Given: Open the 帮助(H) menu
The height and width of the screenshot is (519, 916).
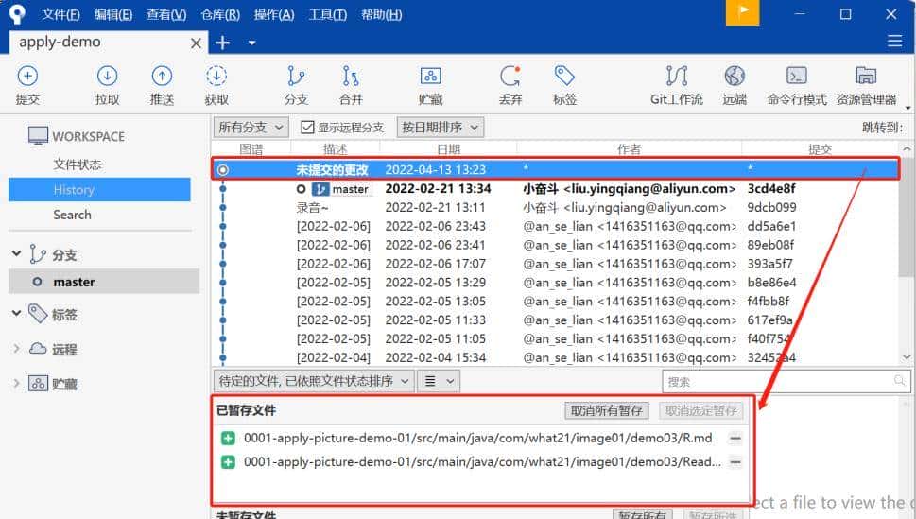Looking at the screenshot, I should (x=381, y=14).
